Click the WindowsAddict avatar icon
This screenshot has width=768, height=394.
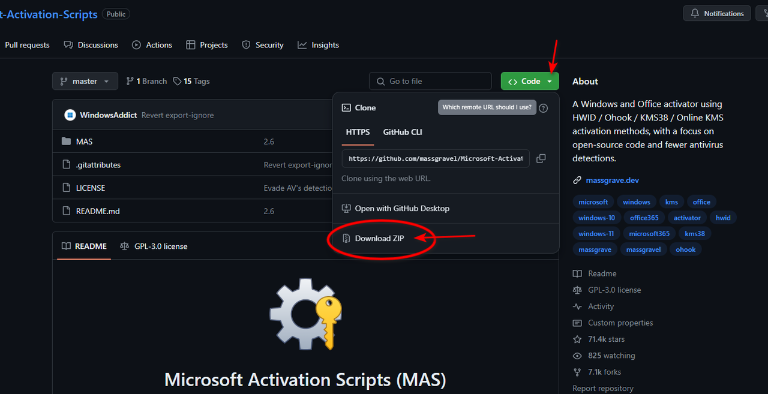70,115
